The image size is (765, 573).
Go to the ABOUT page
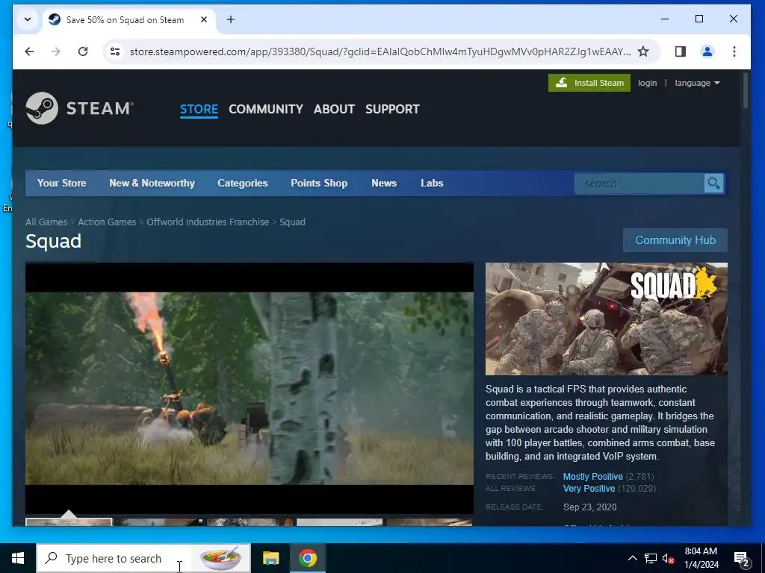pyautogui.click(x=334, y=109)
